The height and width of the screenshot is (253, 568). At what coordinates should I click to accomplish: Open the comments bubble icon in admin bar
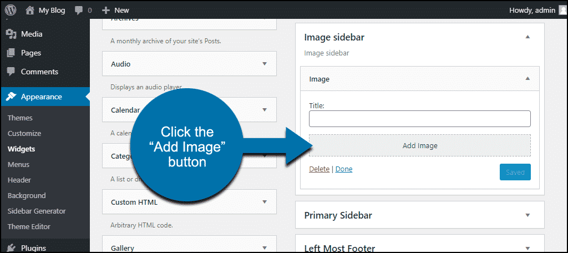click(79, 11)
